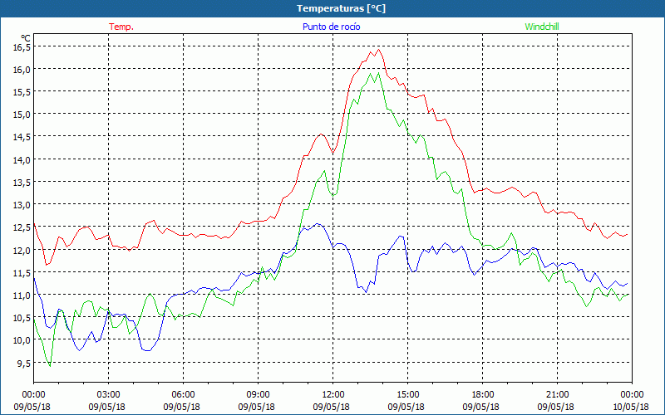The height and width of the screenshot is (415, 665).
Task: Click the 10/05/18 date label
Action: [631, 407]
